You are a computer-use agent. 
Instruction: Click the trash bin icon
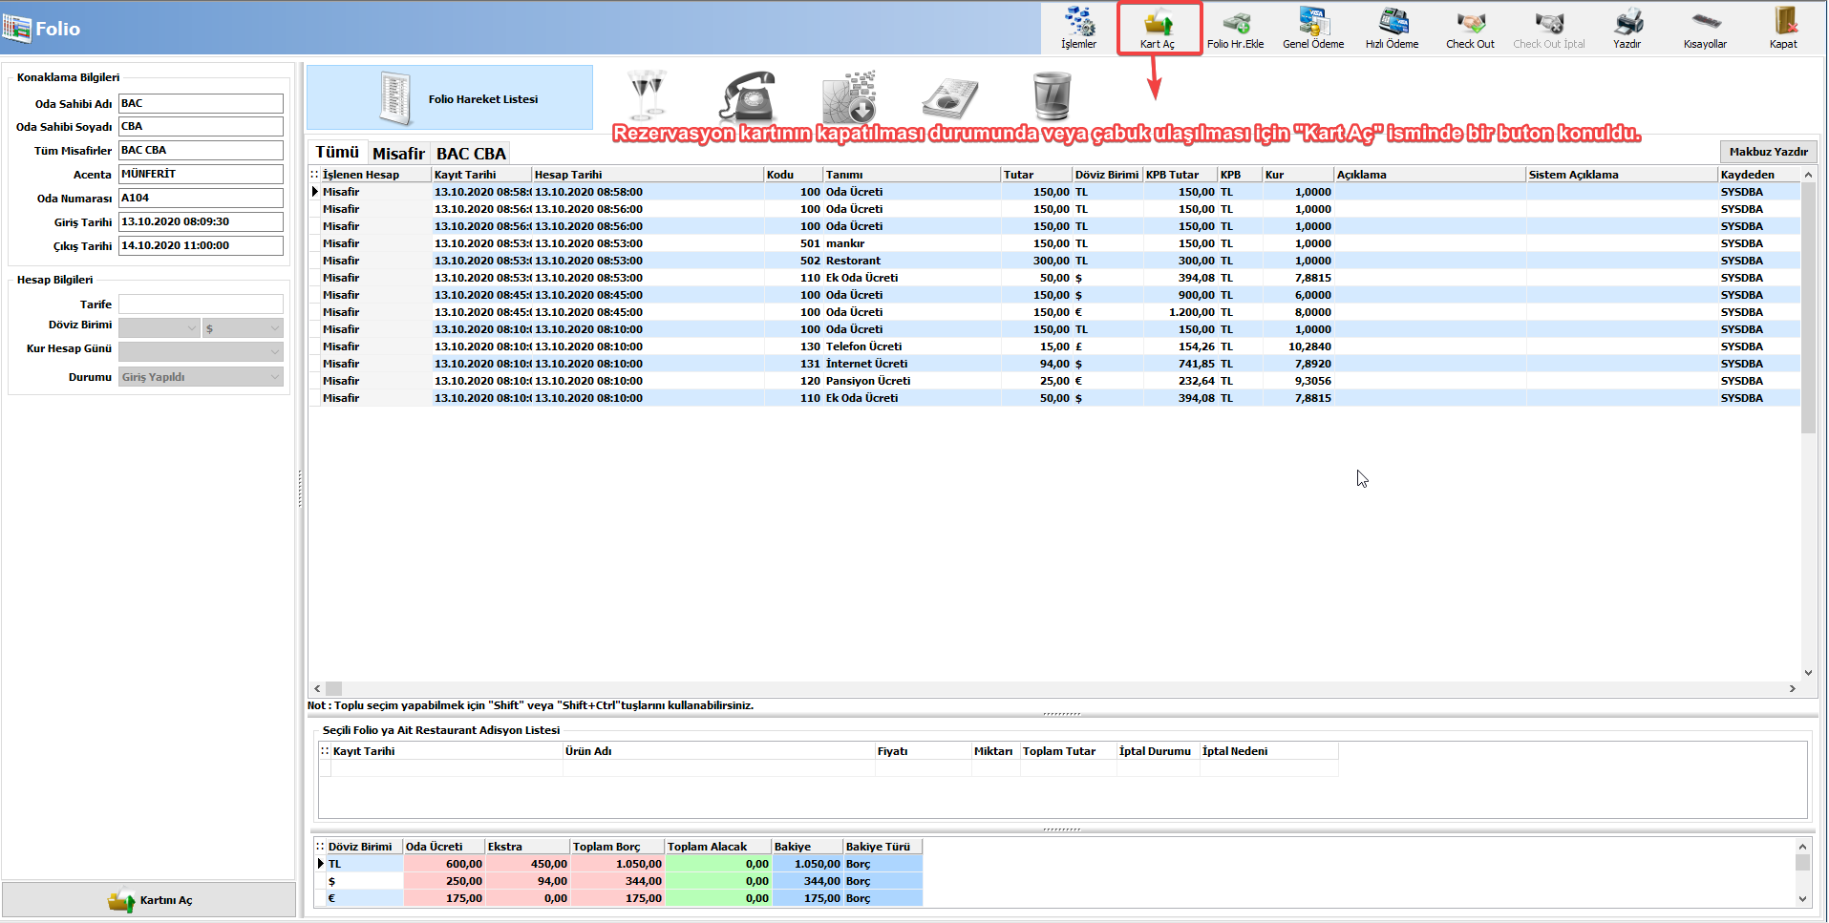1052,95
